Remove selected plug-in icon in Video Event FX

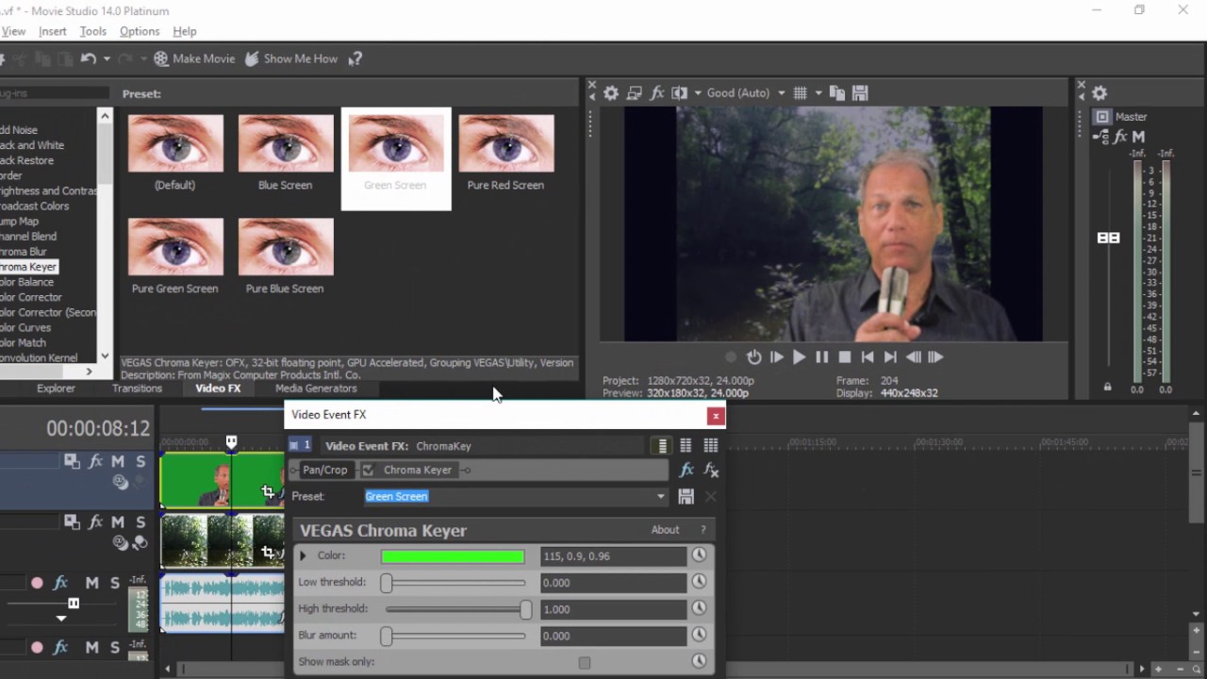(711, 470)
